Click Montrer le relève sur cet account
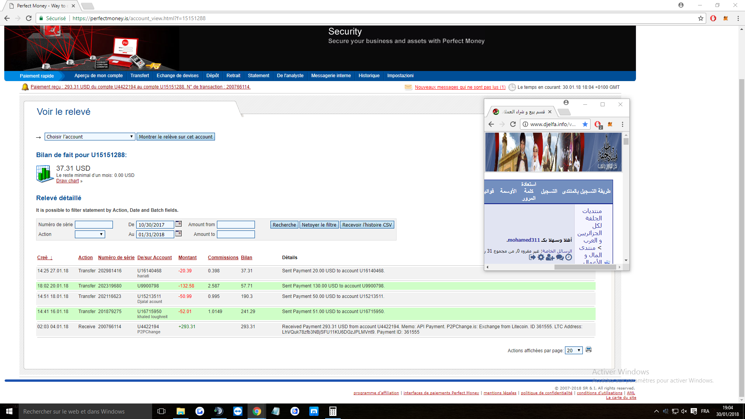The height and width of the screenshot is (419, 745). pos(176,137)
